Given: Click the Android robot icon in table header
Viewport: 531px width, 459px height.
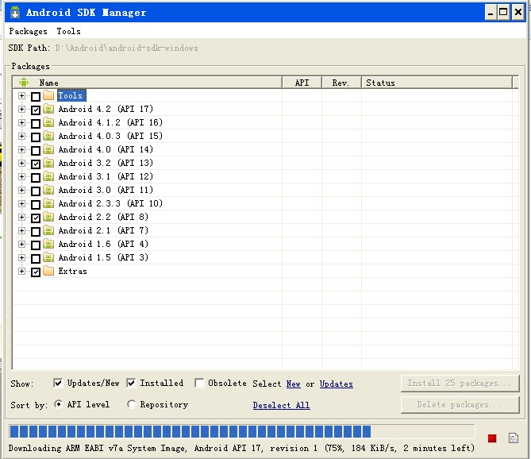Looking at the screenshot, I should pyautogui.click(x=24, y=83).
